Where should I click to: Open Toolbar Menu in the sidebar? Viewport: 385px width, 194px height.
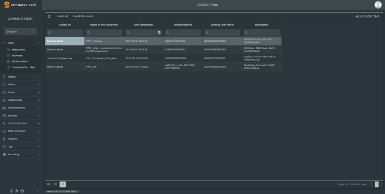20,61
